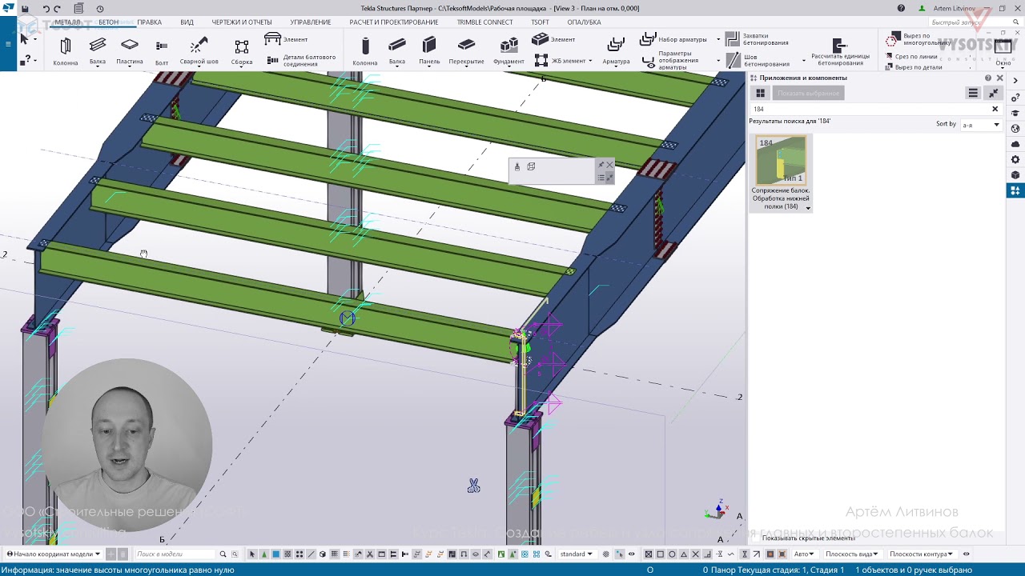Choose Part cut (Вырез по детали)
Viewport: 1025px width, 576px height.
914,67
